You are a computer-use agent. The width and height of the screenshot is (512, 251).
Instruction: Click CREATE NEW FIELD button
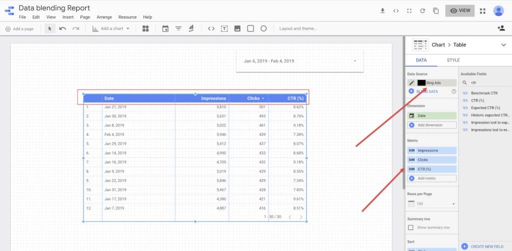coord(483,246)
